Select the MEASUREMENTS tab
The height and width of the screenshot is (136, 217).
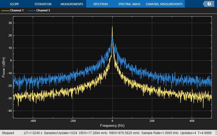click(72, 4)
